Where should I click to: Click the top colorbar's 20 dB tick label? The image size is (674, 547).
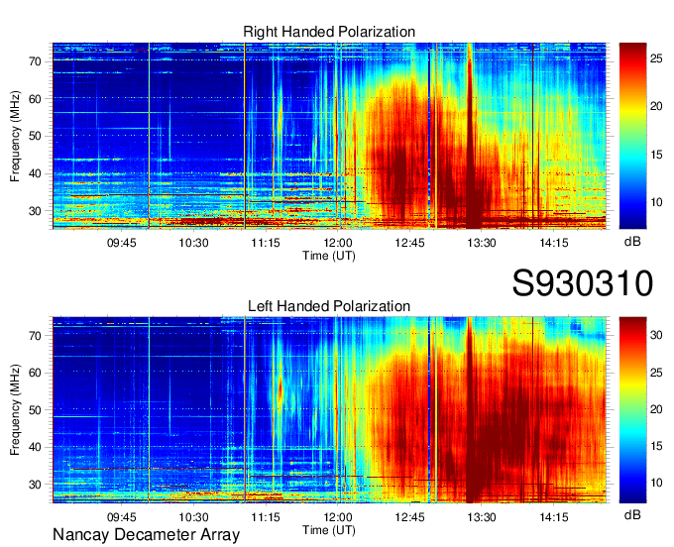pyautogui.click(x=656, y=106)
